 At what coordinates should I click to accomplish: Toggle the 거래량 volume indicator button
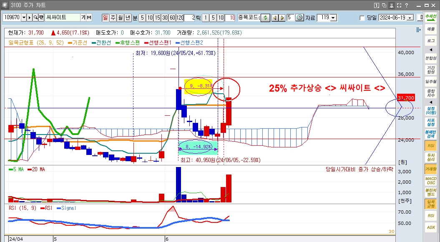(x=431, y=169)
